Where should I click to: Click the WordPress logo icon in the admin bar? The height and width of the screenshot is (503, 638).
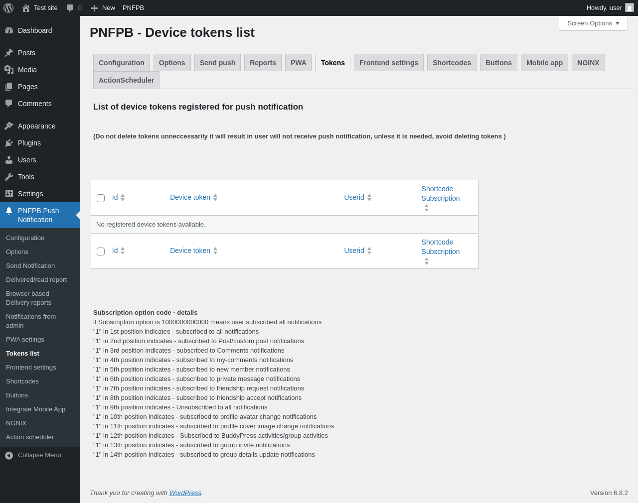(x=8, y=8)
